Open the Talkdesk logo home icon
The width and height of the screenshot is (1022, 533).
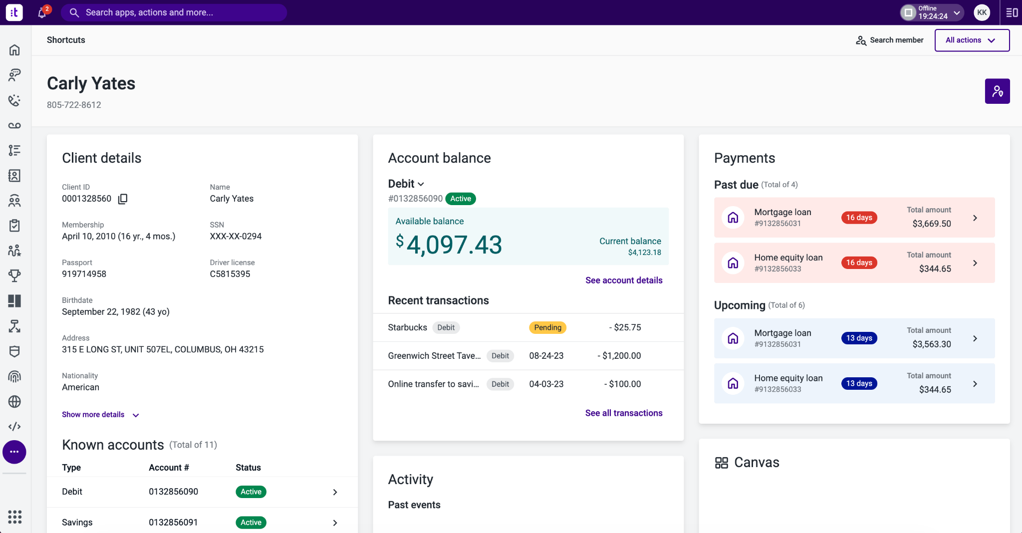pos(14,12)
